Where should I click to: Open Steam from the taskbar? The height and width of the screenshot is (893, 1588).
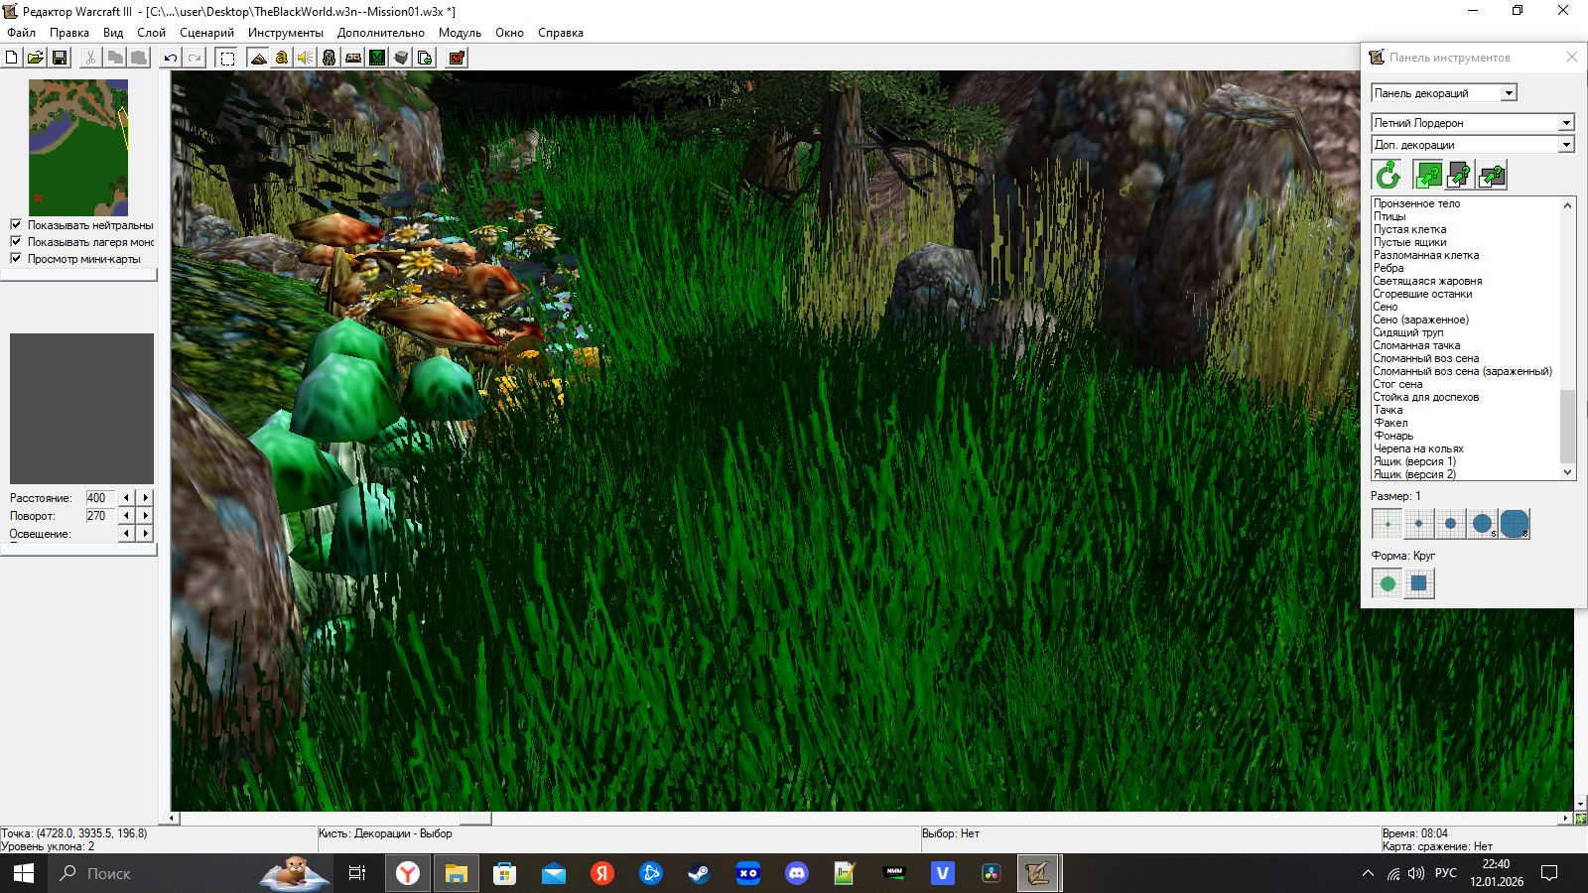pyautogui.click(x=699, y=873)
